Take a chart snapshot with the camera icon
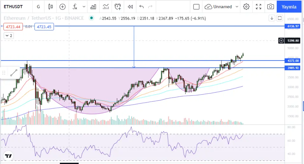Image resolution: width=304 pixels, height=164 pixels. click(270, 7)
